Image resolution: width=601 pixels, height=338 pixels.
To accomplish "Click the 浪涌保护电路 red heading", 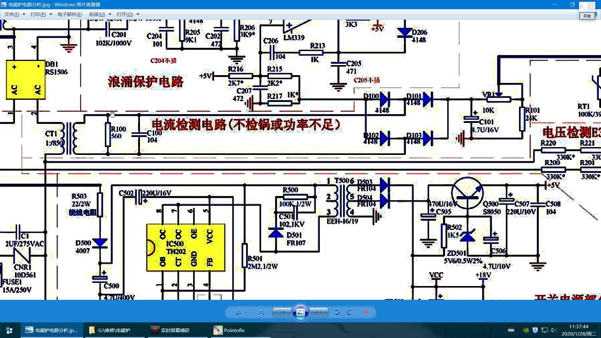I will pos(146,82).
